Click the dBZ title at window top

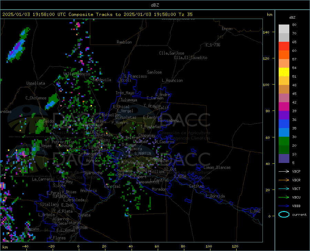[155, 5]
